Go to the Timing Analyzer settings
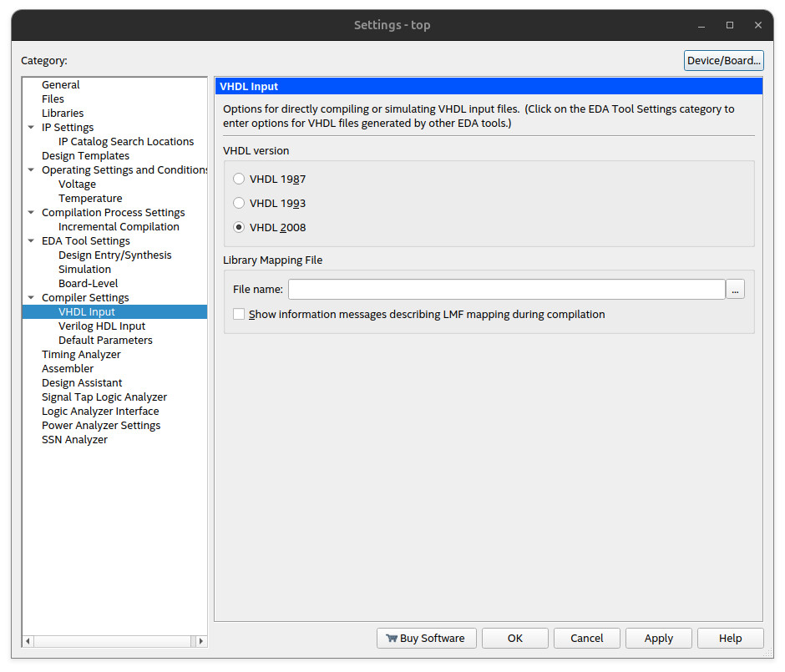The width and height of the screenshot is (785, 672). (81, 355)
